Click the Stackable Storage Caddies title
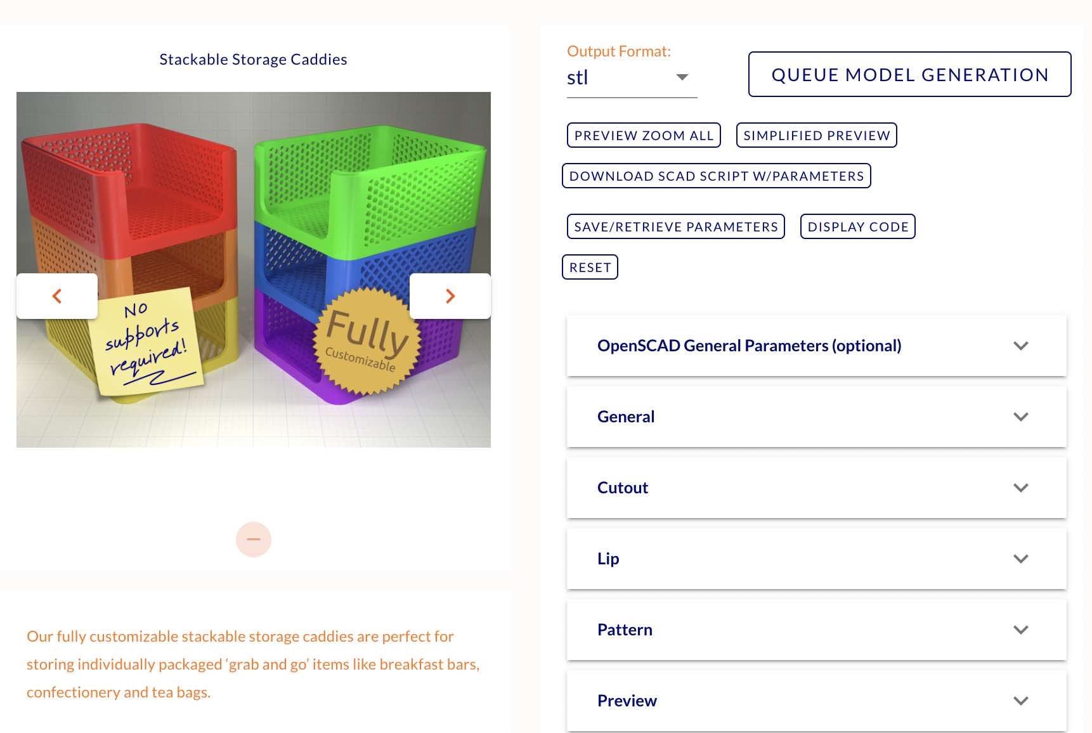This screenshot has height=733, width=1092. tap(253, 60)
